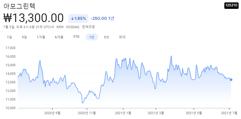The width and height of the screenshot is (241, 119).
Task: Click the 12,000 y-axis label
Action: 10,91
